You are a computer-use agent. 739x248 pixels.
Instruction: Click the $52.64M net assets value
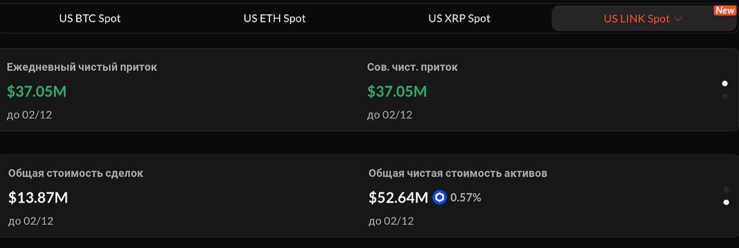398,198
